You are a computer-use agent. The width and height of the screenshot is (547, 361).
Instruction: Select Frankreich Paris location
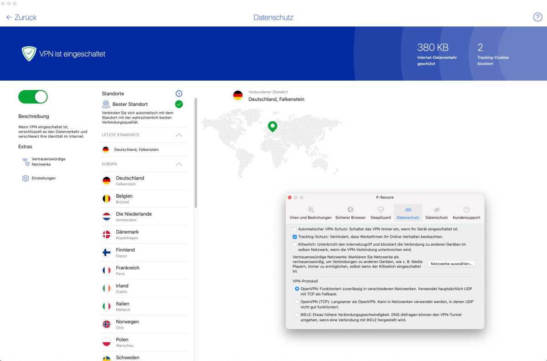[144, 270]
